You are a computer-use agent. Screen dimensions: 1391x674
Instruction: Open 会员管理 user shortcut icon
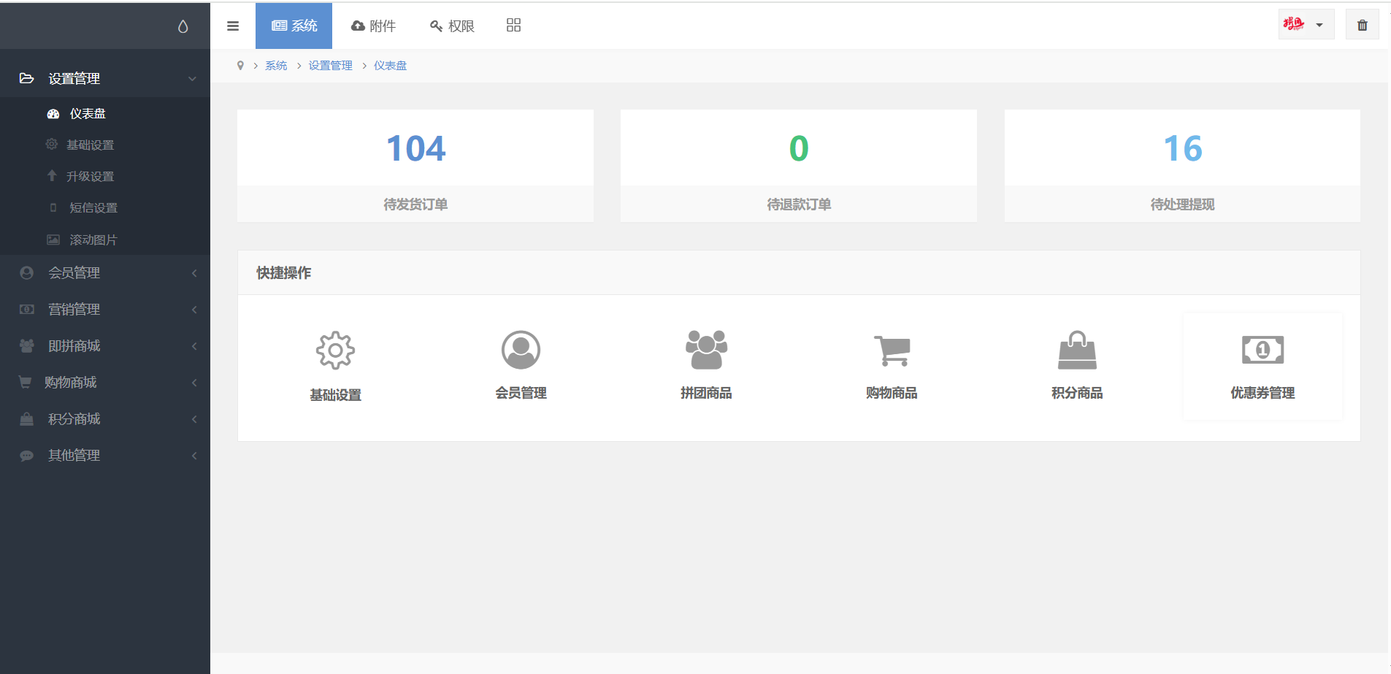521,350
